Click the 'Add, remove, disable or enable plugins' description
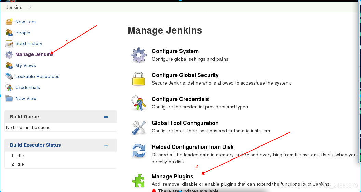The image size is (361, 192). point(241,184)
